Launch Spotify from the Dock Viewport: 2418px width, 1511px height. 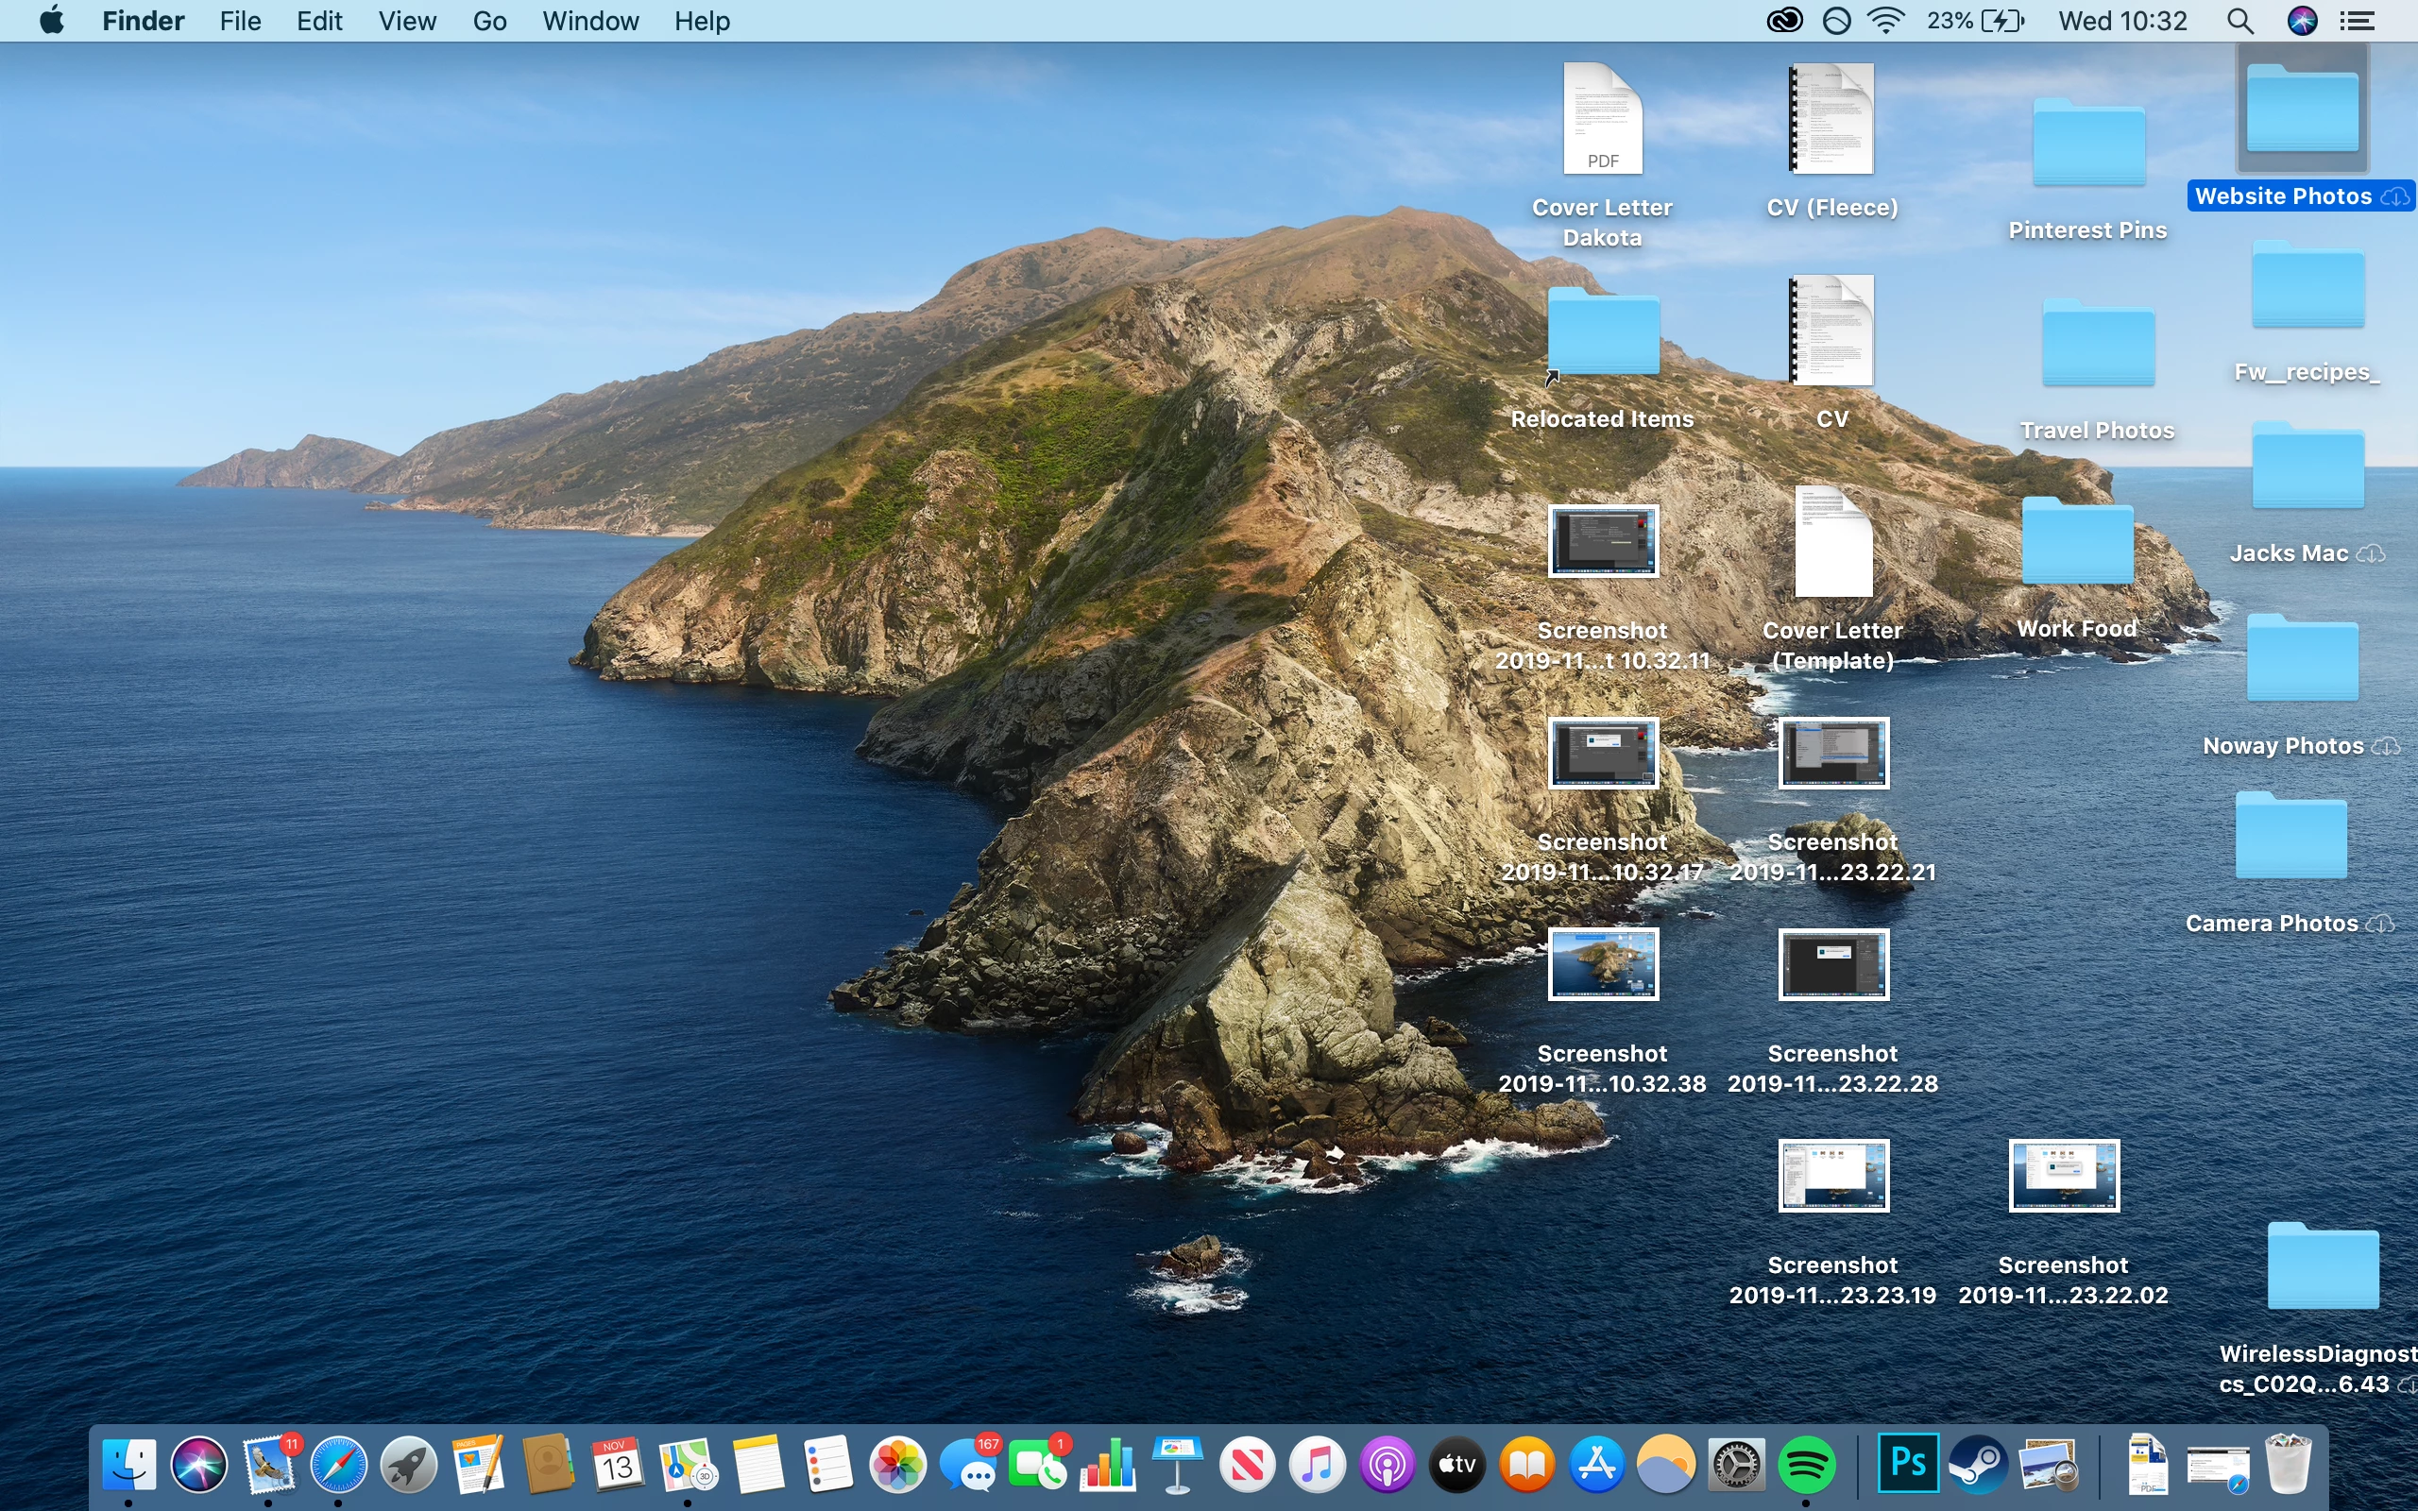[1807, 1465]
